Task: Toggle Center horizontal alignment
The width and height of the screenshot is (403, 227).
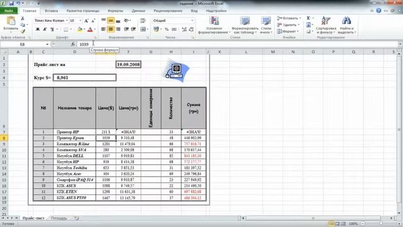Action: click(x=111, y=30)
